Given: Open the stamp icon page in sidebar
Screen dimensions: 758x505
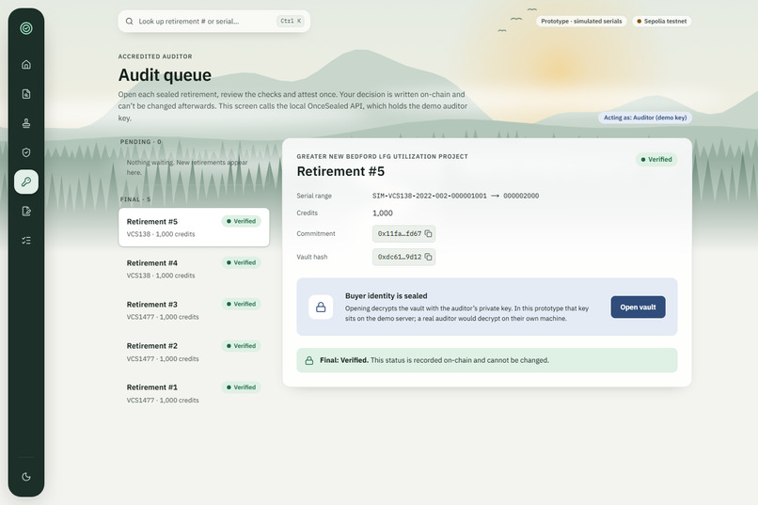Looking at the screenshot, I should pyautogui.click(x=26, y=123).
